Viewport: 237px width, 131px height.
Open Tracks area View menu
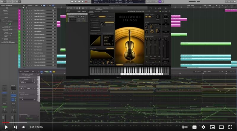tap(36, 5)
